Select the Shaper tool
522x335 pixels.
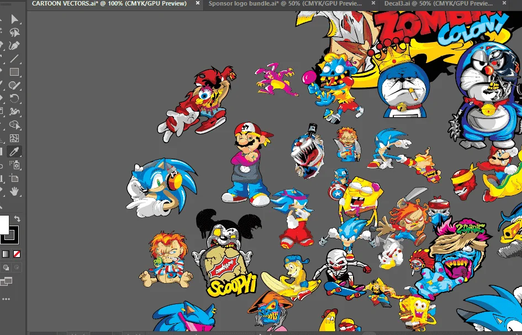[x=14, y=85]
